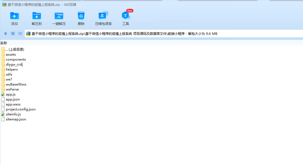Click the window title text 360压缩
Screen dimensions: 303x165
coord(70,5)
